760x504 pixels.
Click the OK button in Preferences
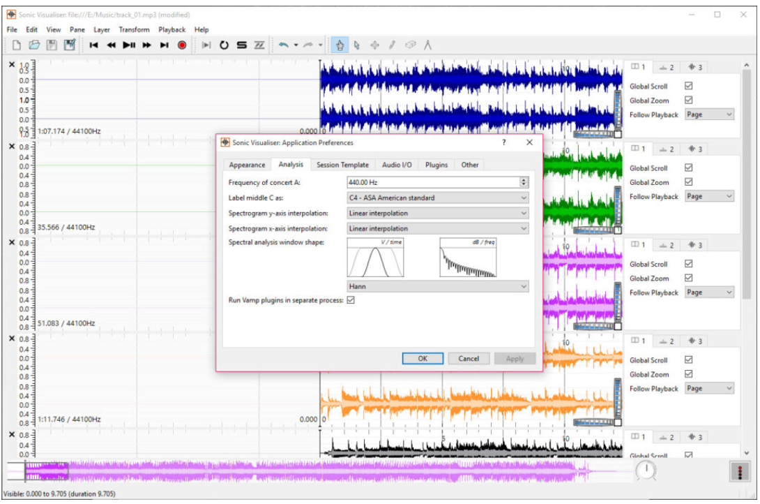pos(423,358)
